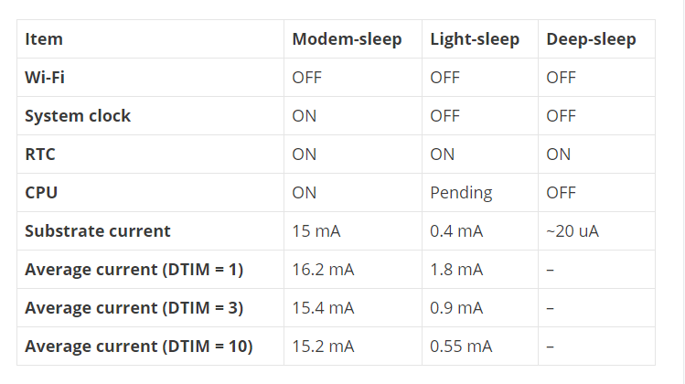Click the 0.55 mA Light-sleep value
This screenshot has width=685, height=384.
tap(461, 347)
